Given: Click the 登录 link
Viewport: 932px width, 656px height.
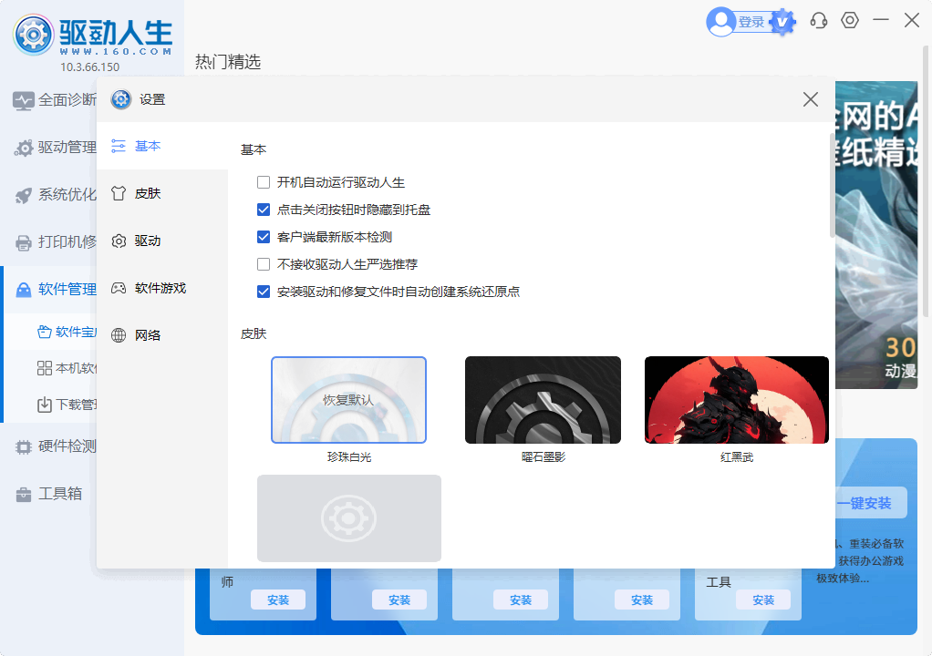Looking at the screenshot, I should (x=751, y=23).
